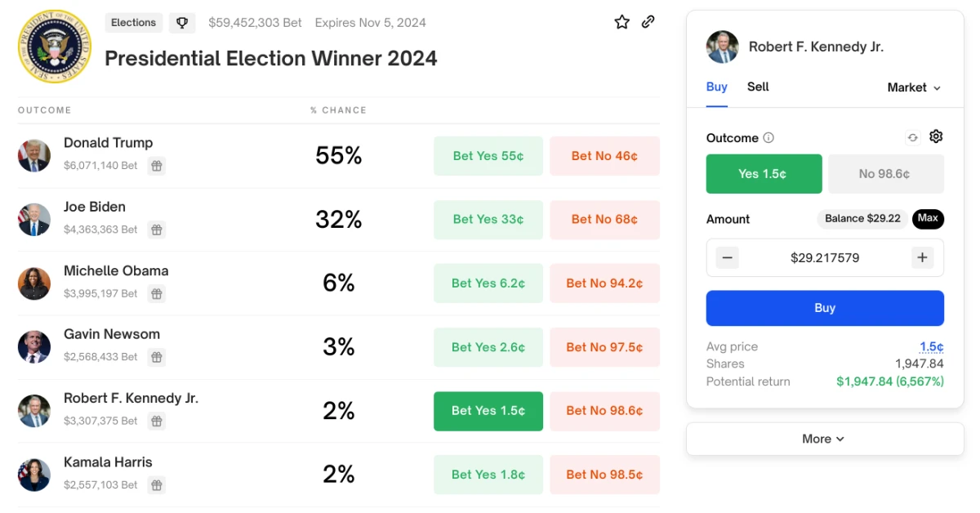Switch to the Sell tab
This screenshot has width=980, height=513.
point(758,87)
